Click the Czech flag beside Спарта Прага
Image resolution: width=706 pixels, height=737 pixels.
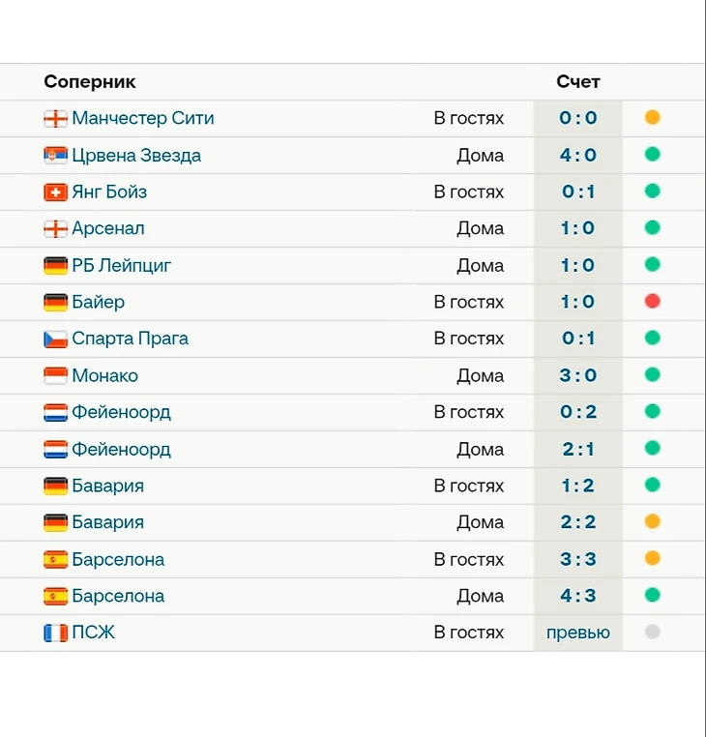(x=55, y=339)
